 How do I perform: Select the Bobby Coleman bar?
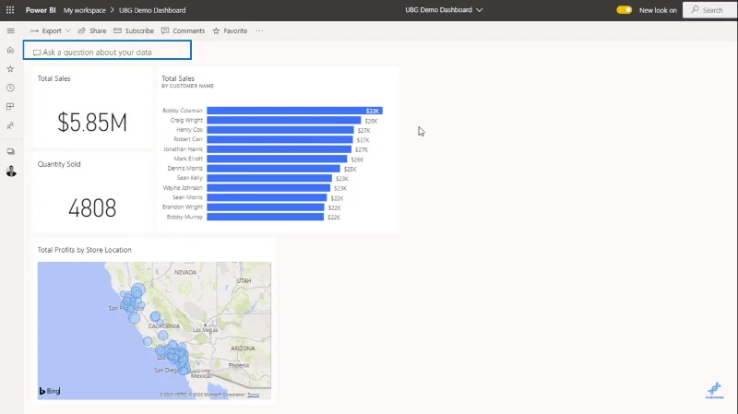coord(294,111)
